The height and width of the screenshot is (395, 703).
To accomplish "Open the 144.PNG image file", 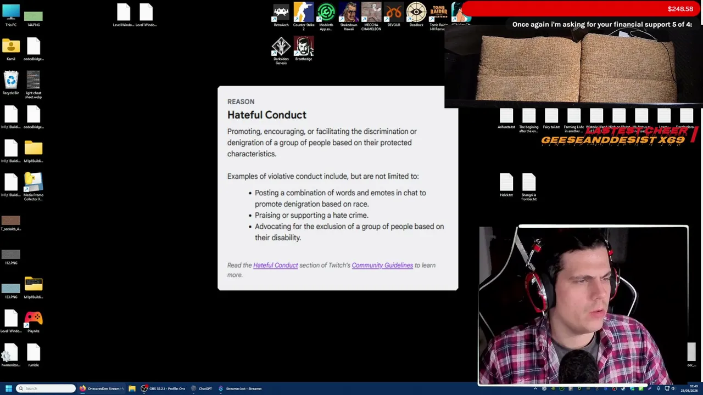I will (x=34, y=18).
